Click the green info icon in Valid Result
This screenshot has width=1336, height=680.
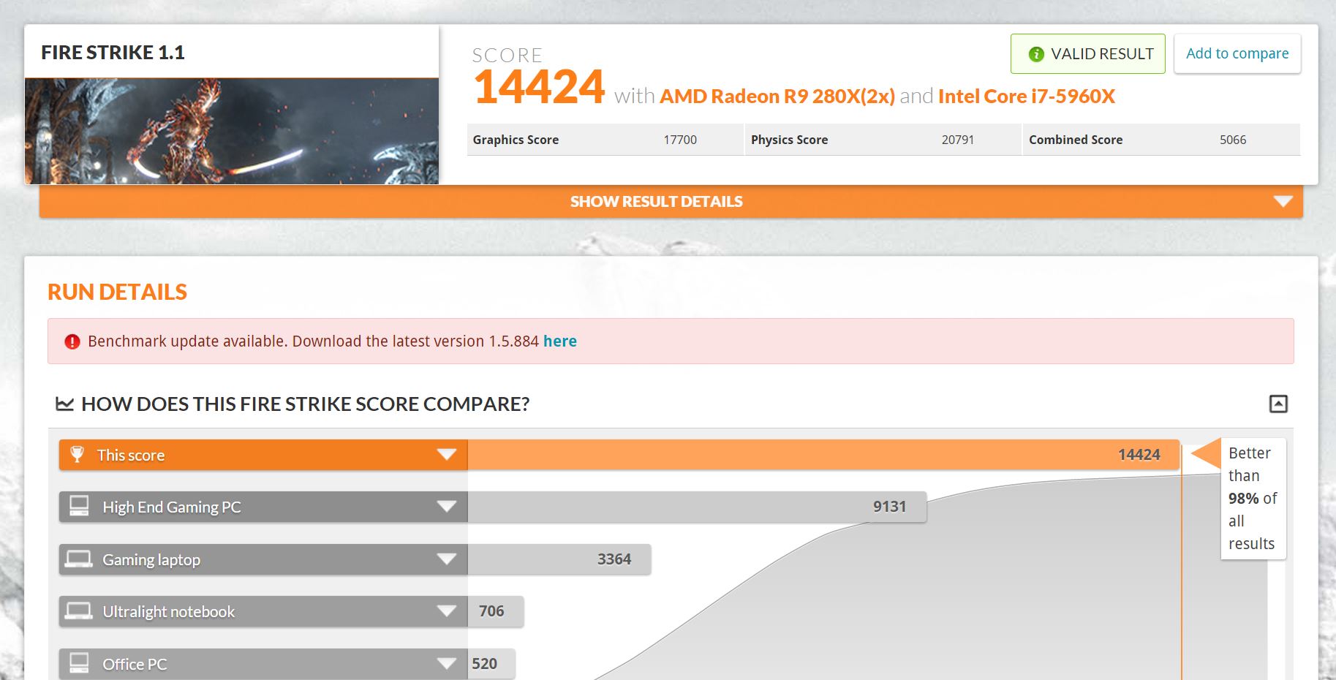pos(1036,54)
